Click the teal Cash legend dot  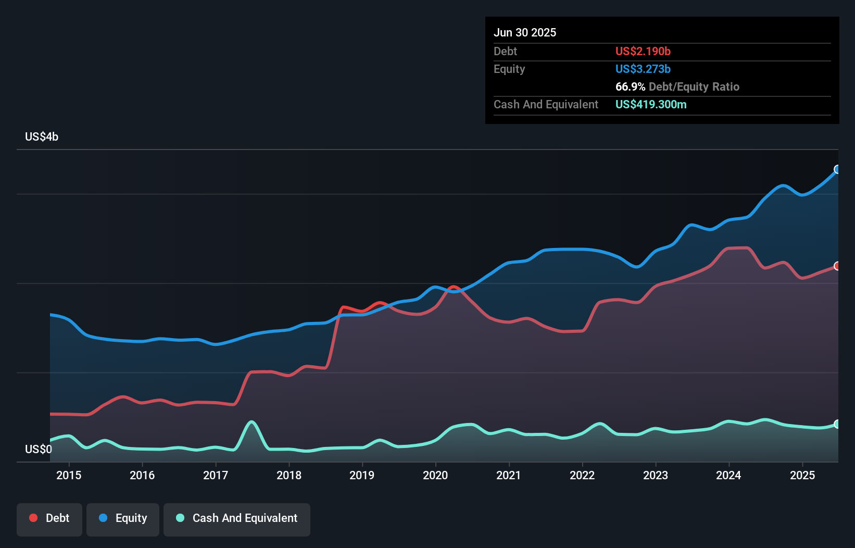point(180,518)
